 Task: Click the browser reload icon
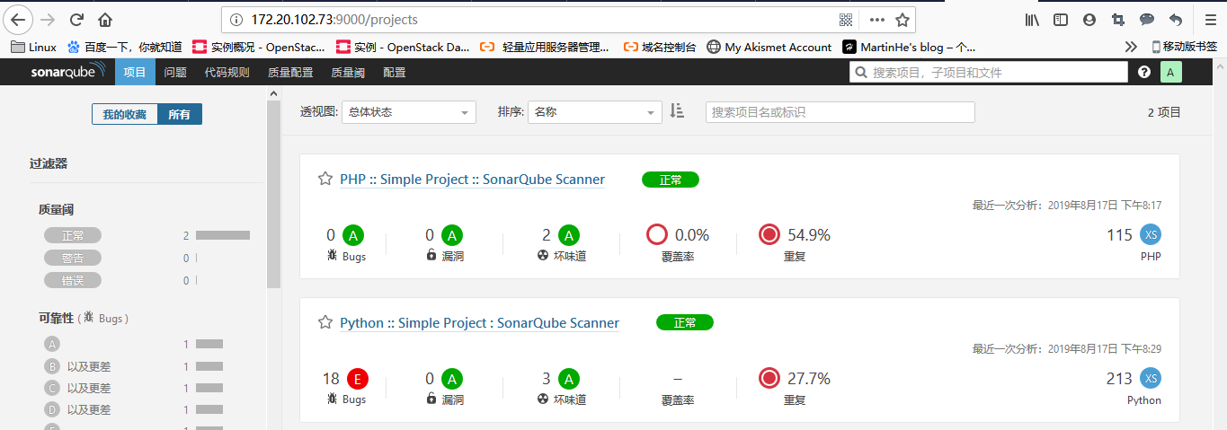click(x=77, y=19)
